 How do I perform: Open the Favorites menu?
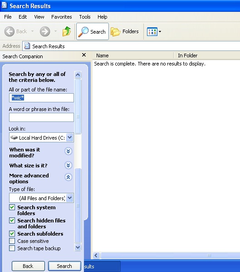point(62,17)
